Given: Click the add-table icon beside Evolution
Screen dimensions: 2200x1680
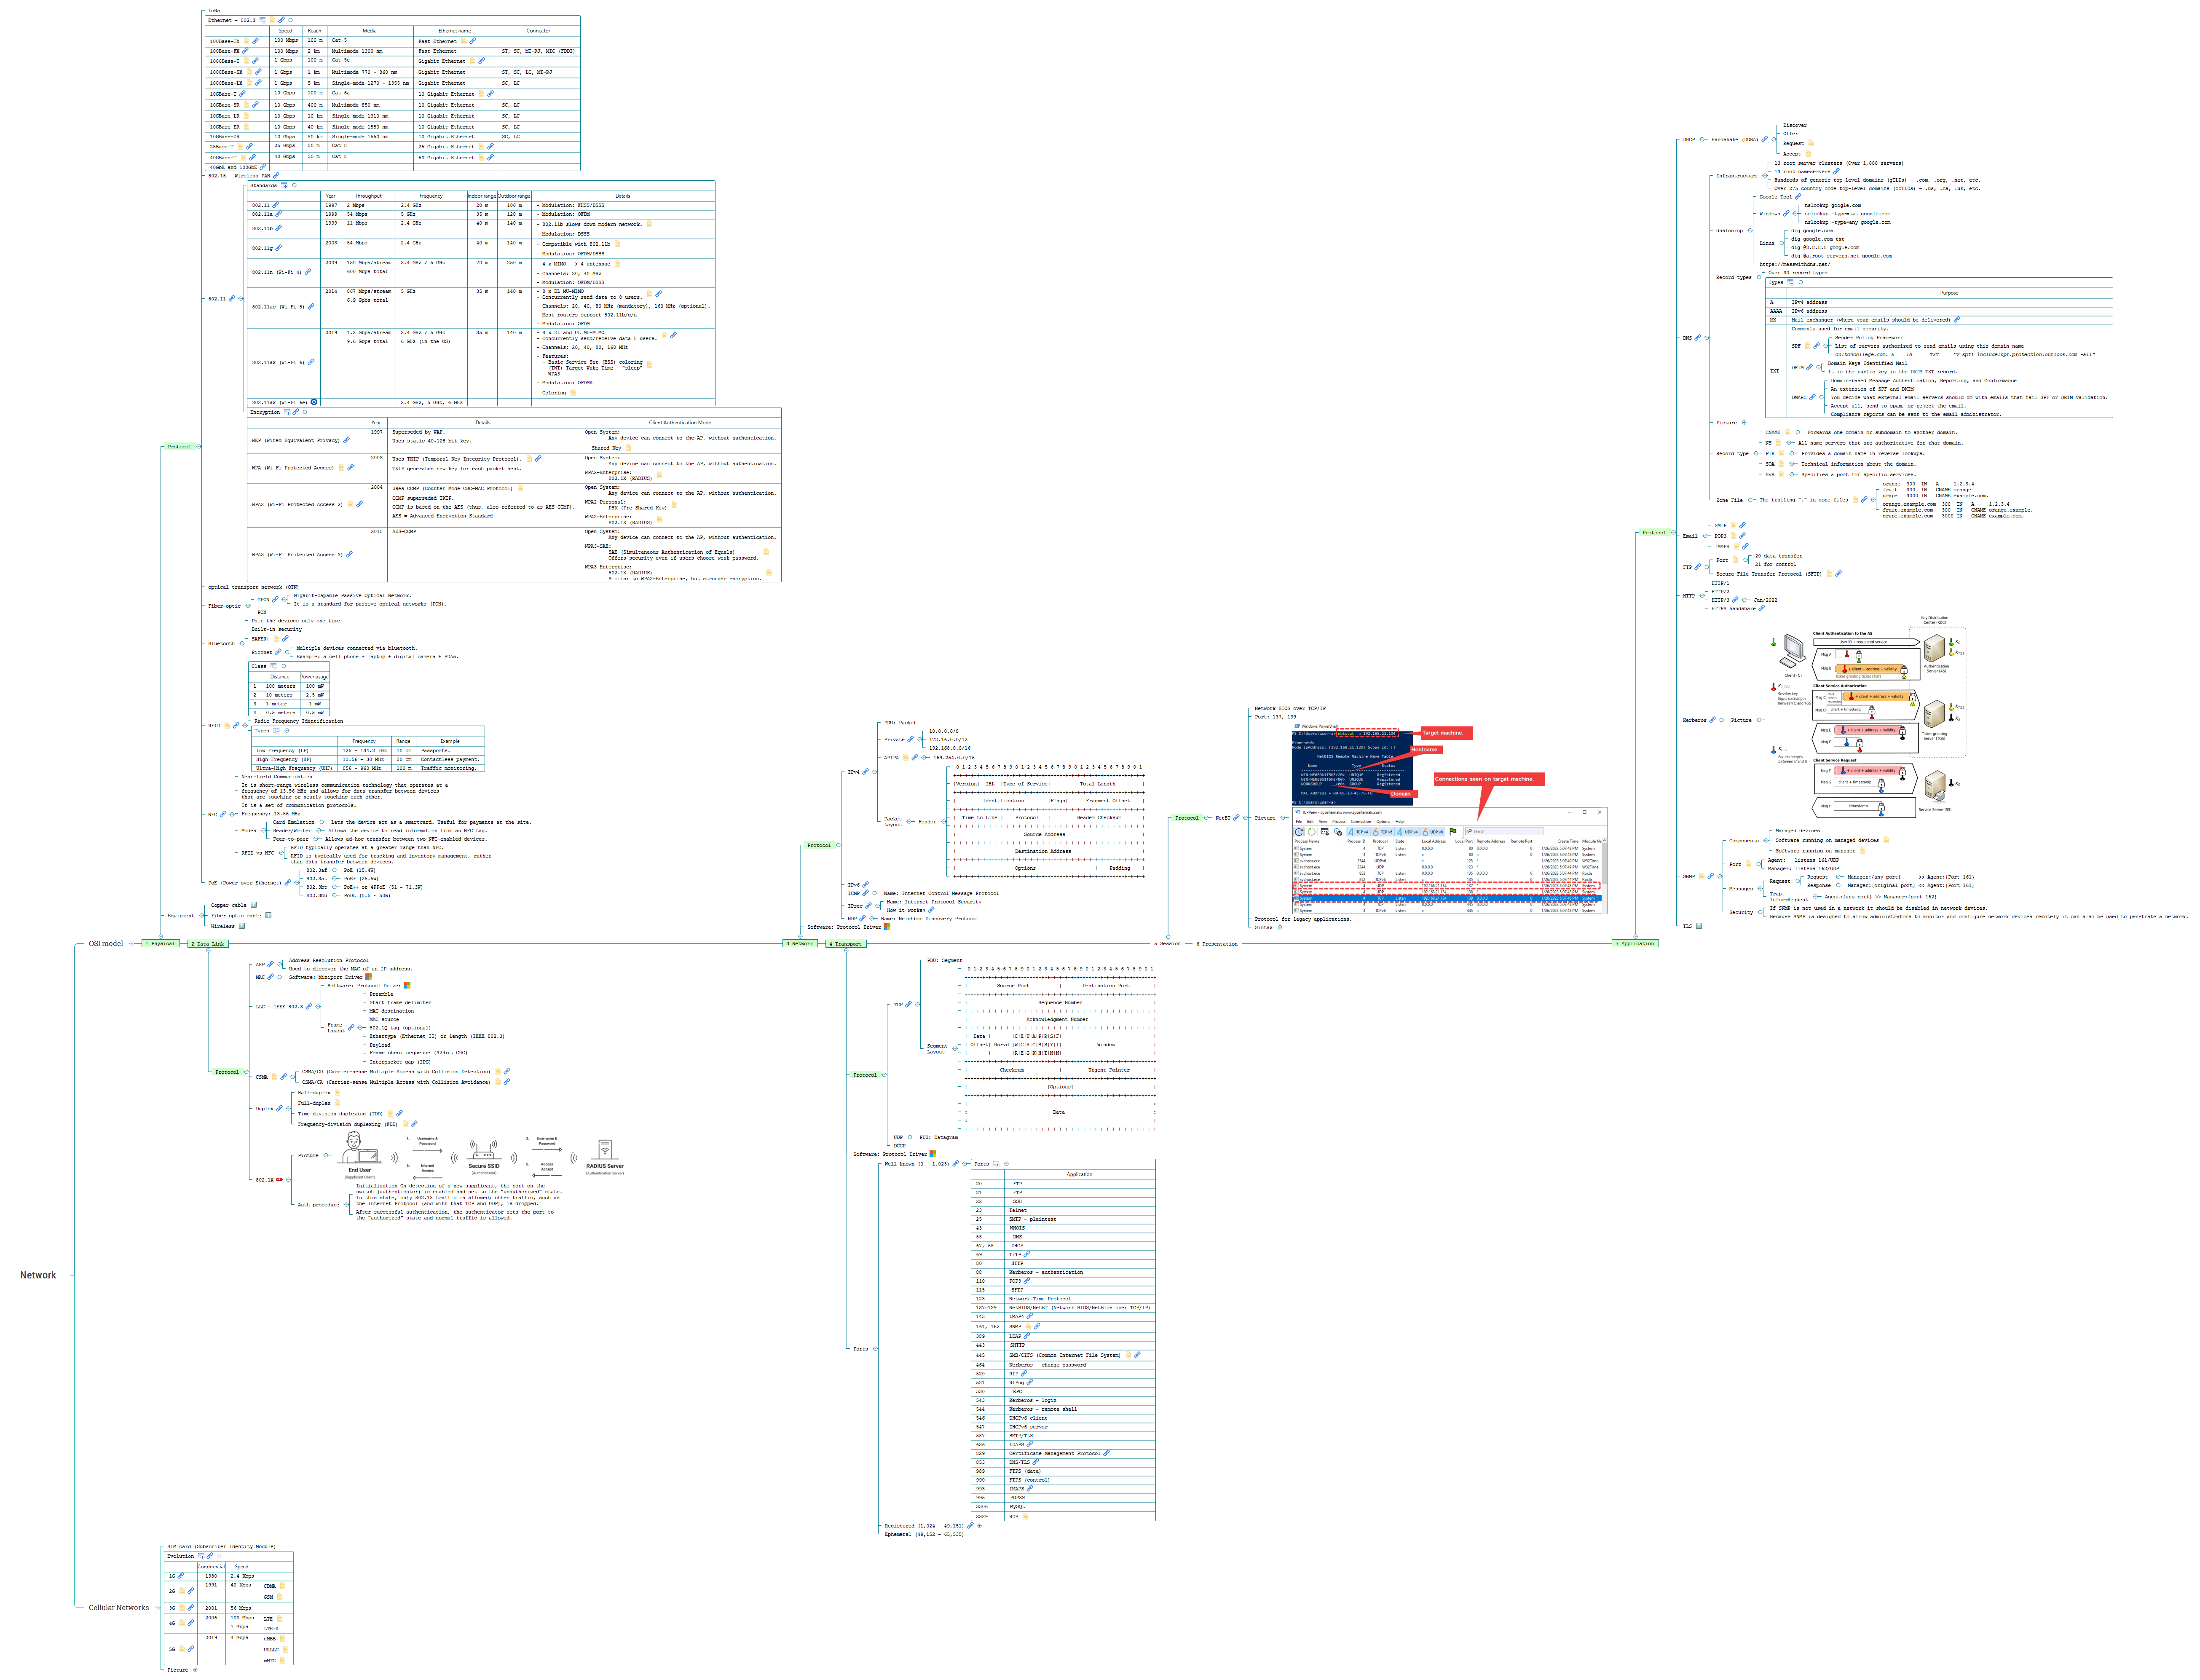Looking at the screenshot, I should click(x=201, y=1556).
